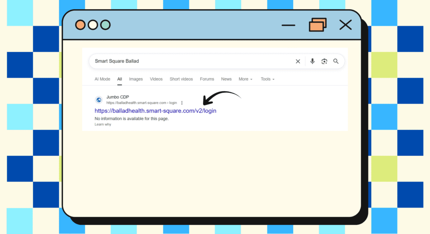
Task: Show Short videos results
Action: [181, 79]
